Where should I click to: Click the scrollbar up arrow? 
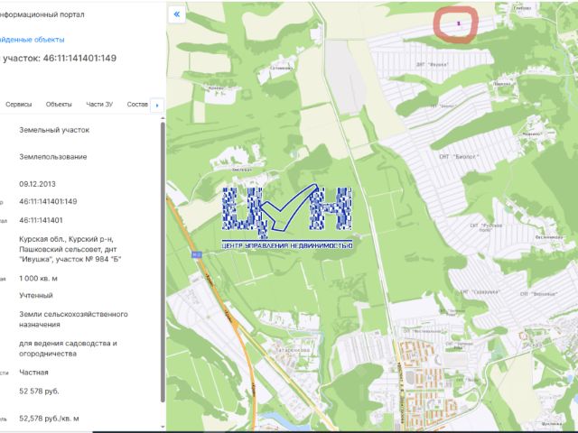tap(163, 118)
